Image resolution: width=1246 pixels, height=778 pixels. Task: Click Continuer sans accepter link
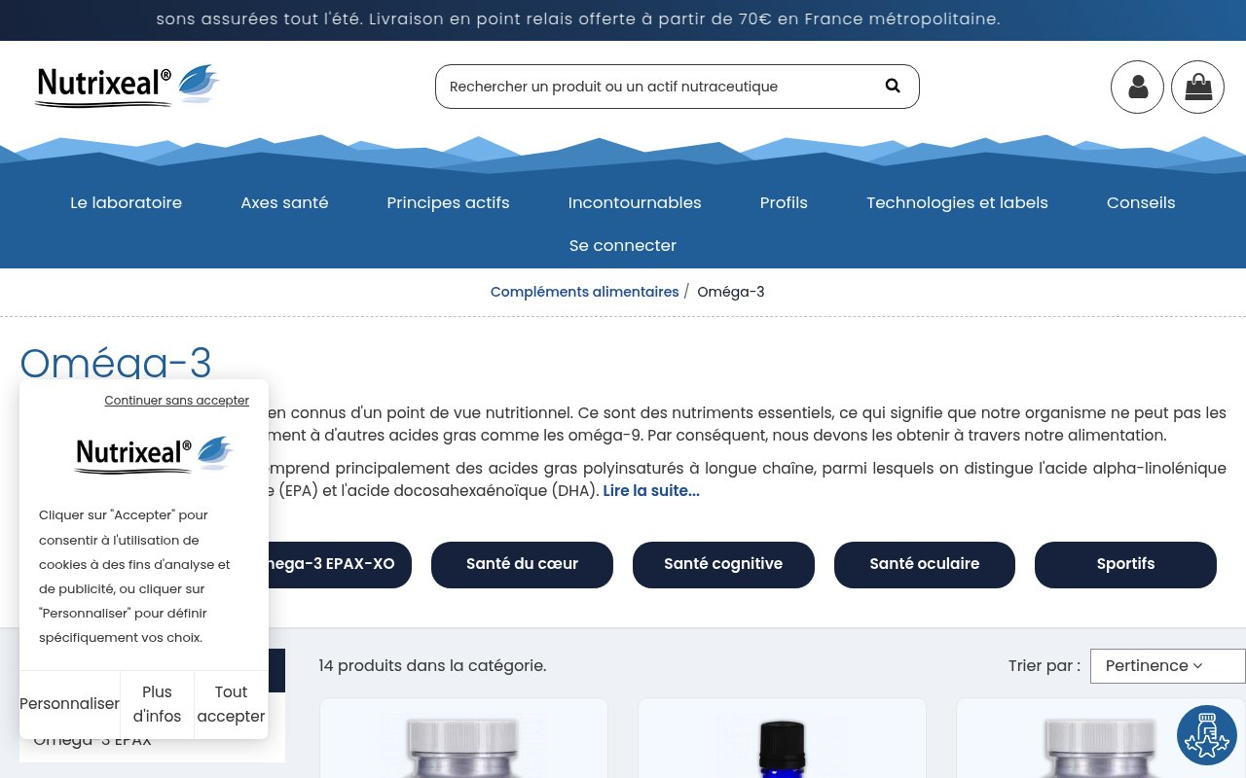[x=176, y=400]
